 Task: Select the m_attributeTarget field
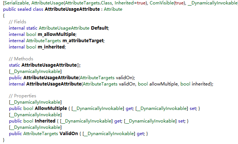pyautogui.click(x=83, y=41)
